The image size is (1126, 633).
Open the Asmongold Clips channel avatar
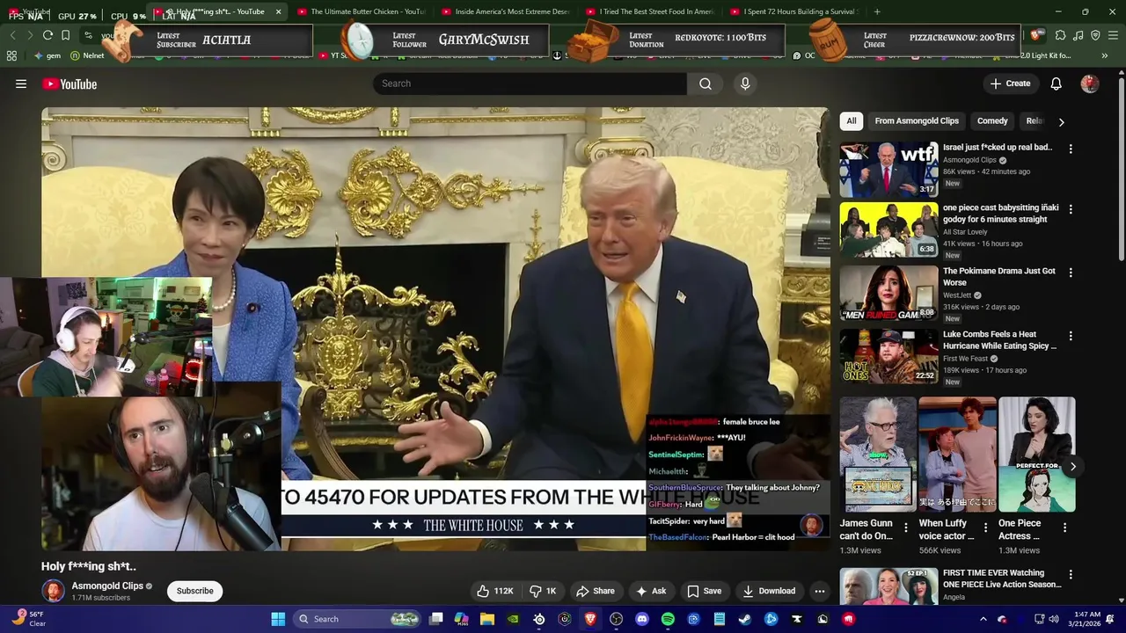click(x=54, y=591)
